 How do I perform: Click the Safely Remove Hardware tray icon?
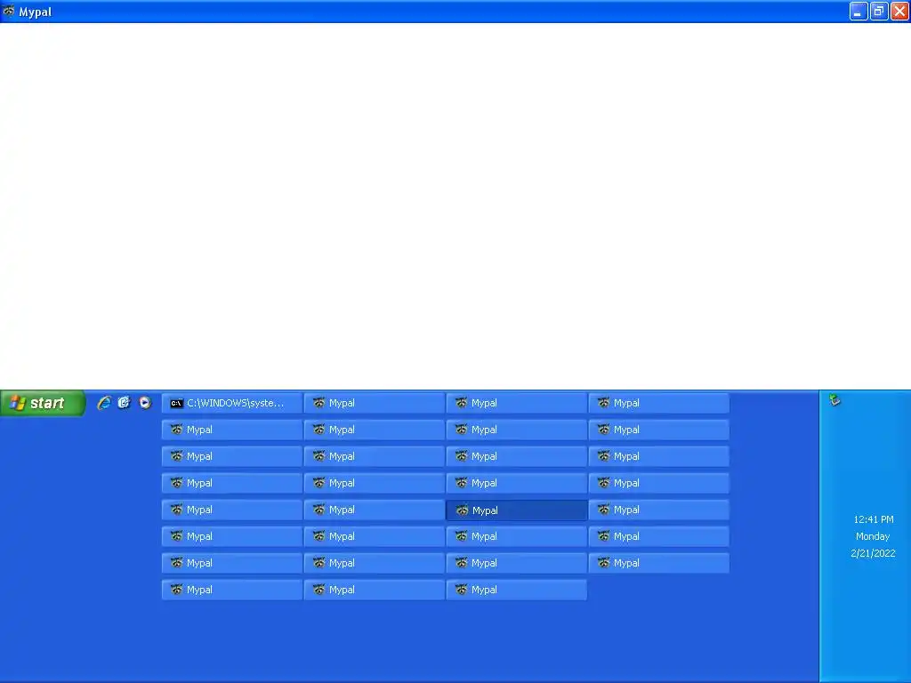[x=834, y=399]
